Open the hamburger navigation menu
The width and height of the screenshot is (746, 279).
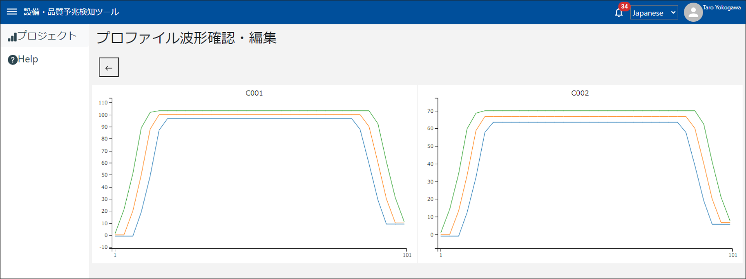(x=12, y=12)
